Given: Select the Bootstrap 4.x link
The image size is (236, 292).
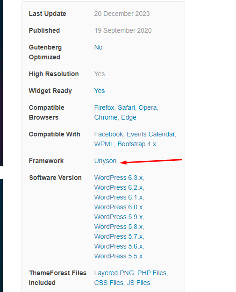Looking at the screenshot, I should (x=137, y=144).
